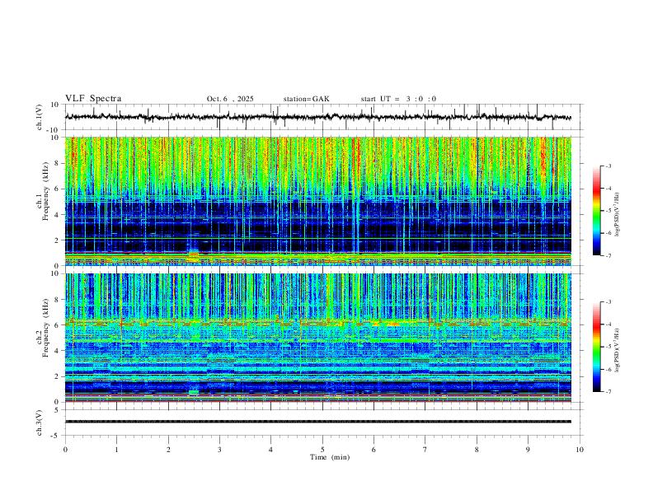Image resolution: width=653 pixels, height=504 pixels.
Task: Click the ch.3 black signal trace
Action: point(318,422)
